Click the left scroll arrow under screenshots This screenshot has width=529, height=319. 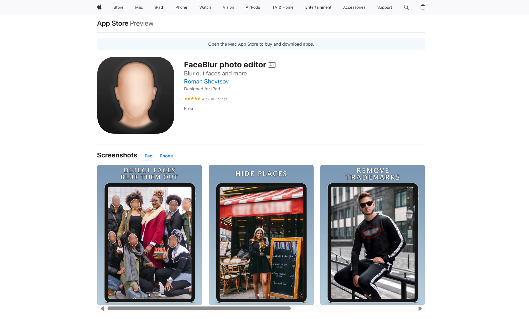pos(102,309)
